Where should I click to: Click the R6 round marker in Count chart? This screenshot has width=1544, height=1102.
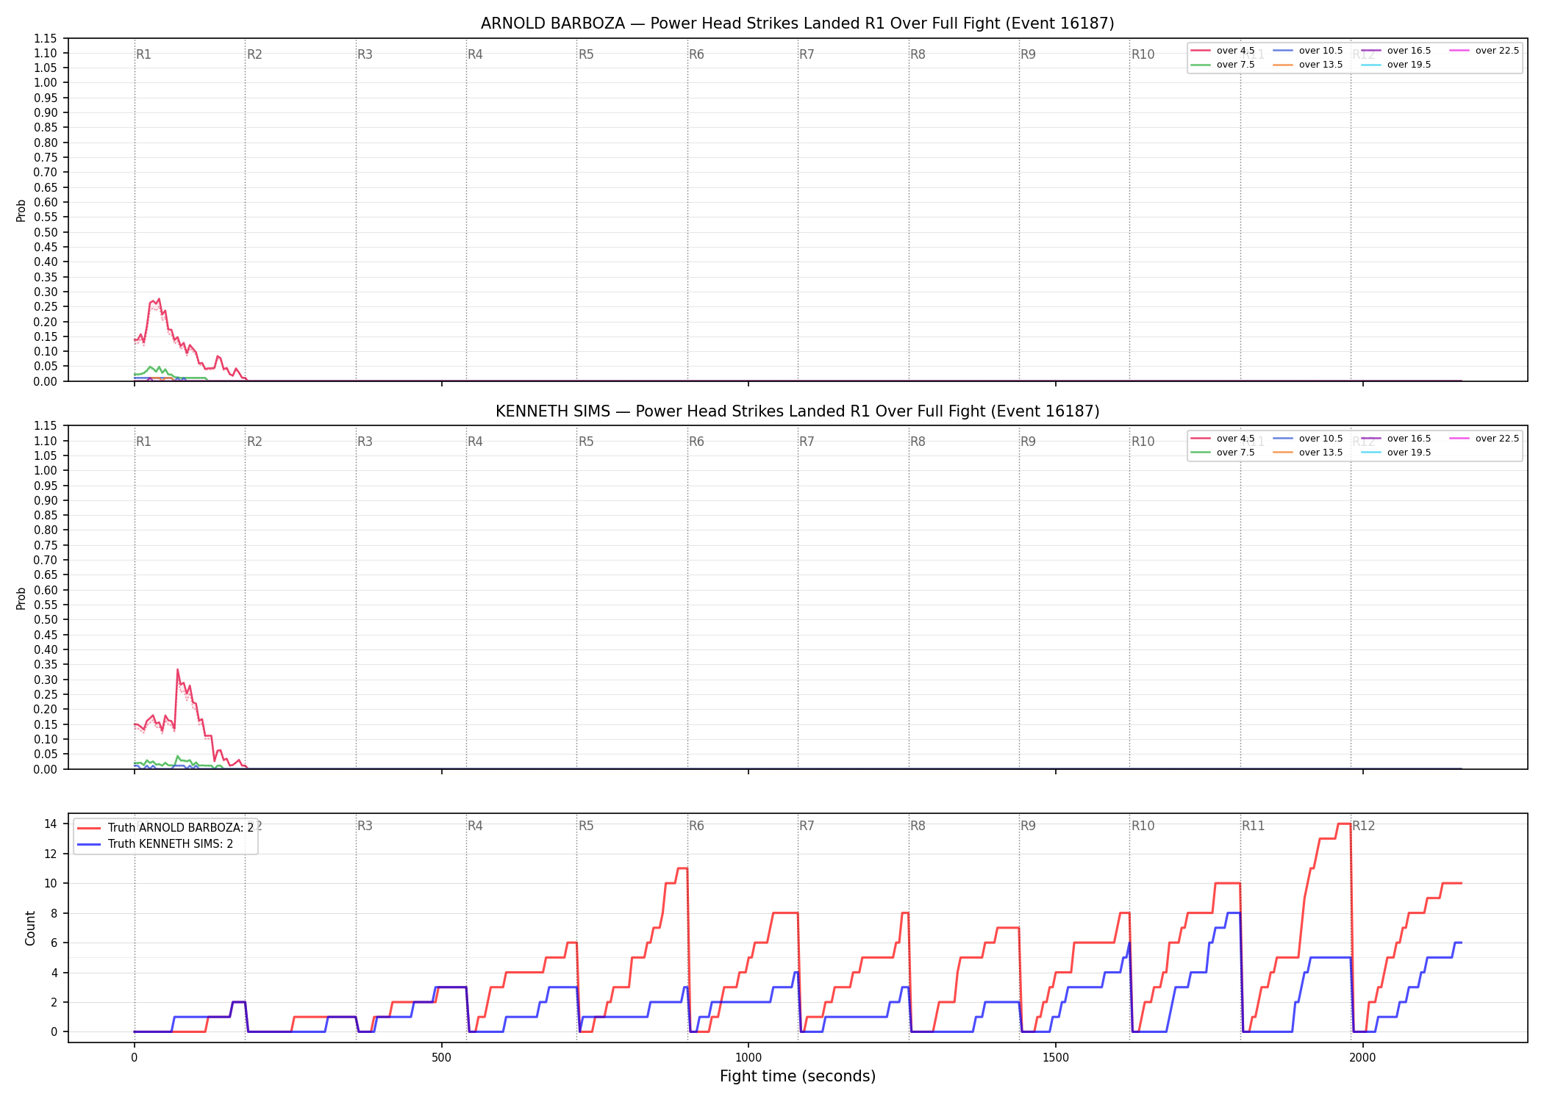[x=696, y=826]
